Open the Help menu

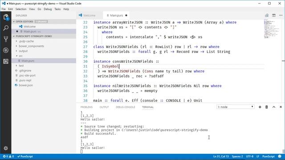(x=66, y=9)
